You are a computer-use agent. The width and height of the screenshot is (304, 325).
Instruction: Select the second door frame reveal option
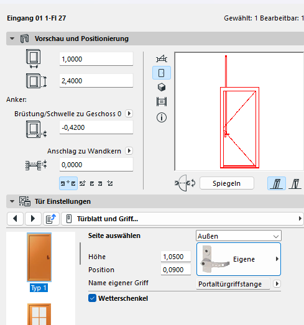click(x=295, y=183)
